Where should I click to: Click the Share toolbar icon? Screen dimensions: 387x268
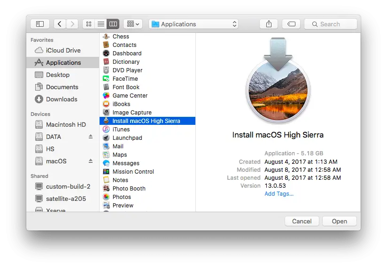pyautogui.click(x=269, y=24)
